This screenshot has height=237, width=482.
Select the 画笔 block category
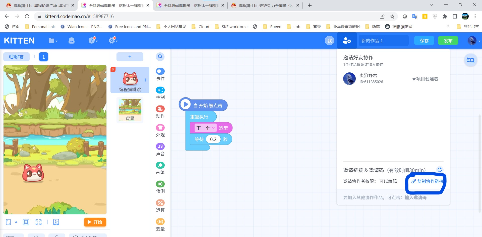[x=160, y=168]
